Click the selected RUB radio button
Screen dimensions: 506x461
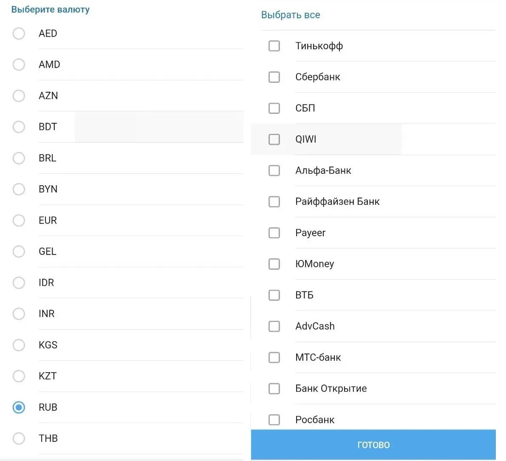coord(19,407)
